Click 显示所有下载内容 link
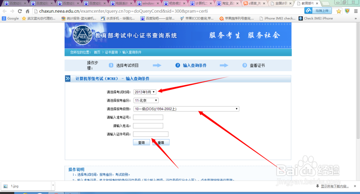360x194 pixels. click(334, 186)
